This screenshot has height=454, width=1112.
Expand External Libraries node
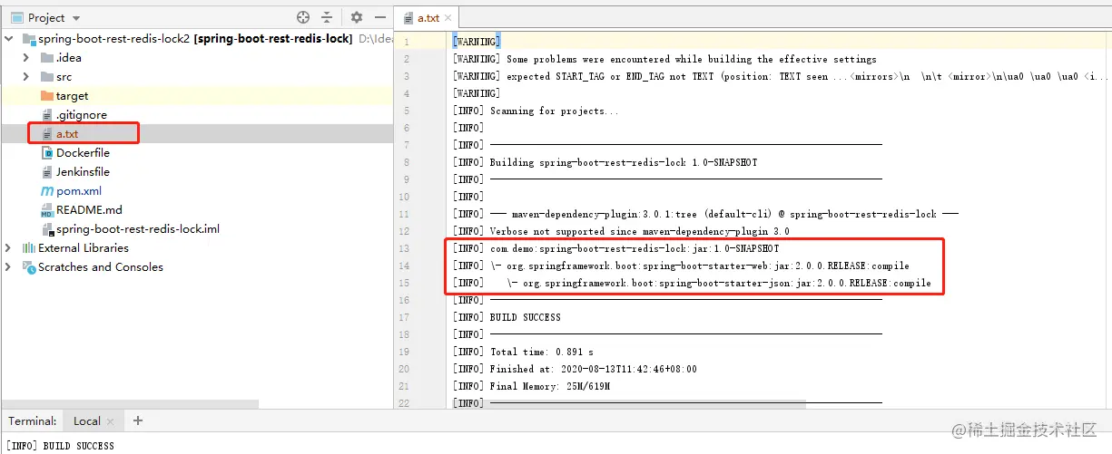pyautogui.click(x=9, y=247)
